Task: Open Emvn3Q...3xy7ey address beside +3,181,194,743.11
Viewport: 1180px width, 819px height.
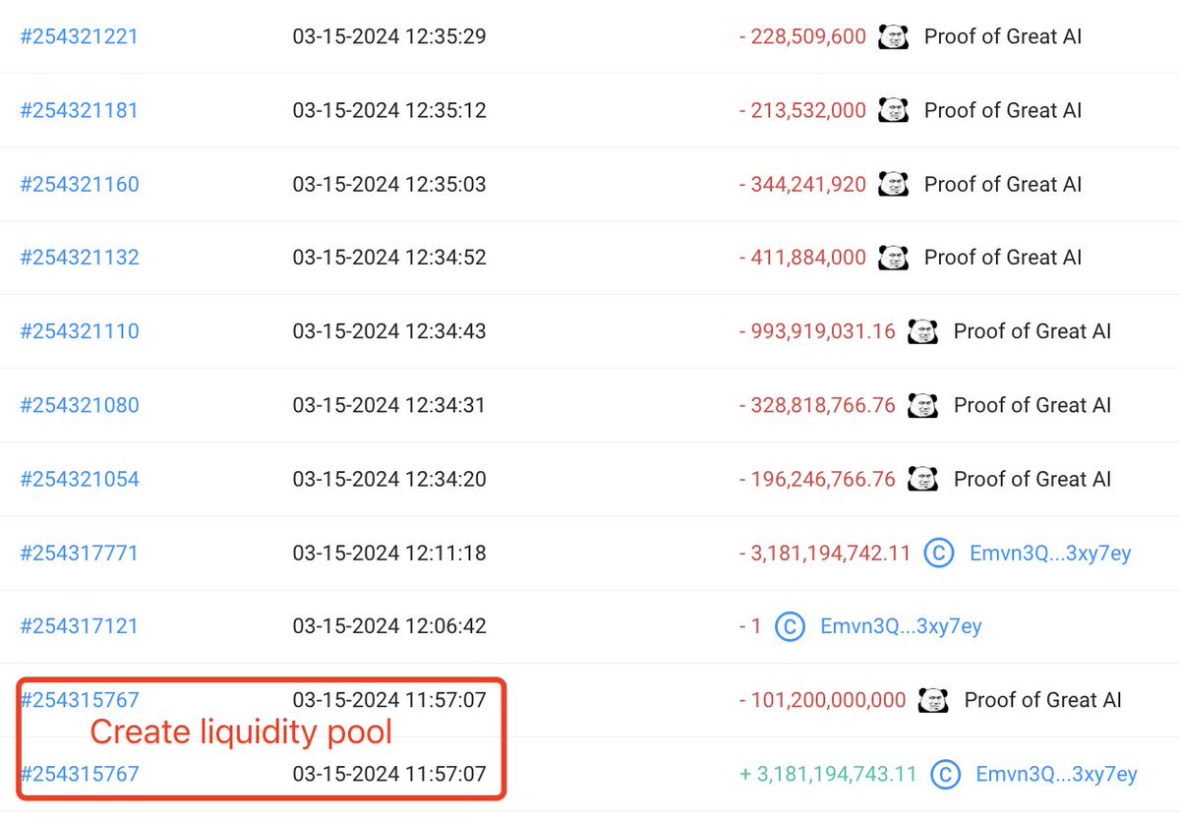Action: tap(1056, 775)
